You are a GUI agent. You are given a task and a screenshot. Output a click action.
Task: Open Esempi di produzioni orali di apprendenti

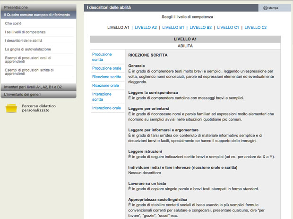(x=28, y=60)
